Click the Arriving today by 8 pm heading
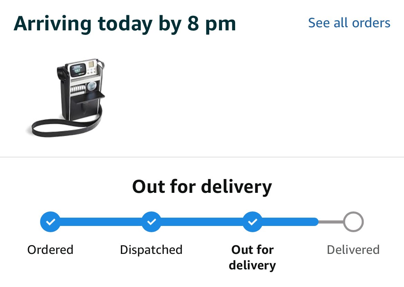This screenshot has height=287, width=404. pos(125,24)
